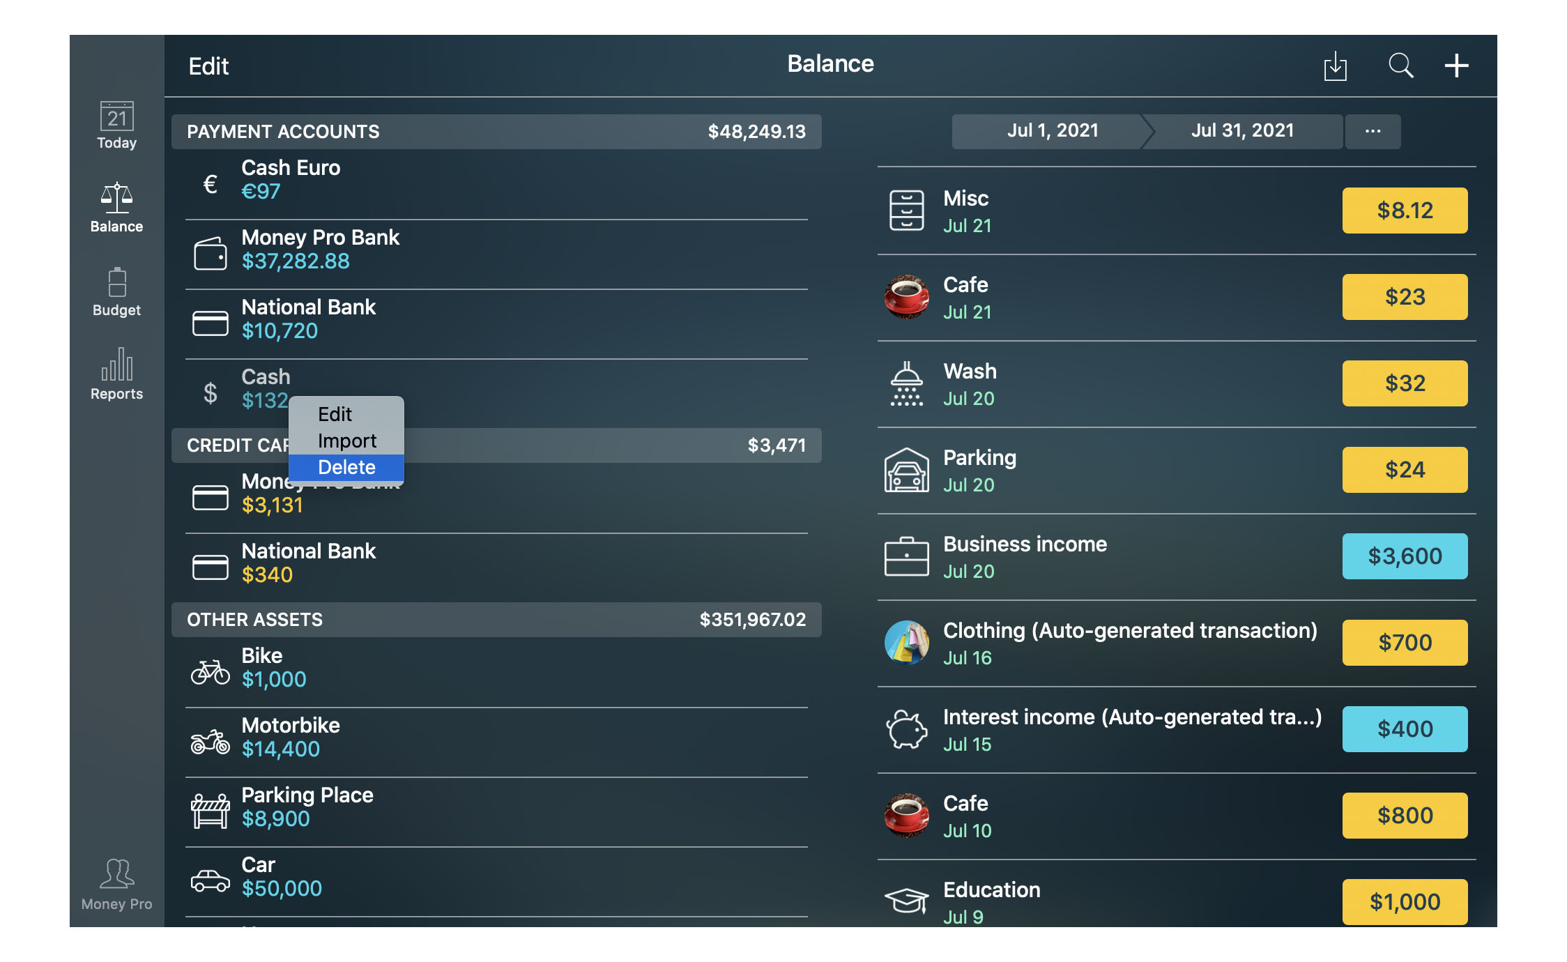Viewport: 1567px width, 962px height.
Task: Click the Jul 1, 2021 date range start
Action: point(1052,130)
